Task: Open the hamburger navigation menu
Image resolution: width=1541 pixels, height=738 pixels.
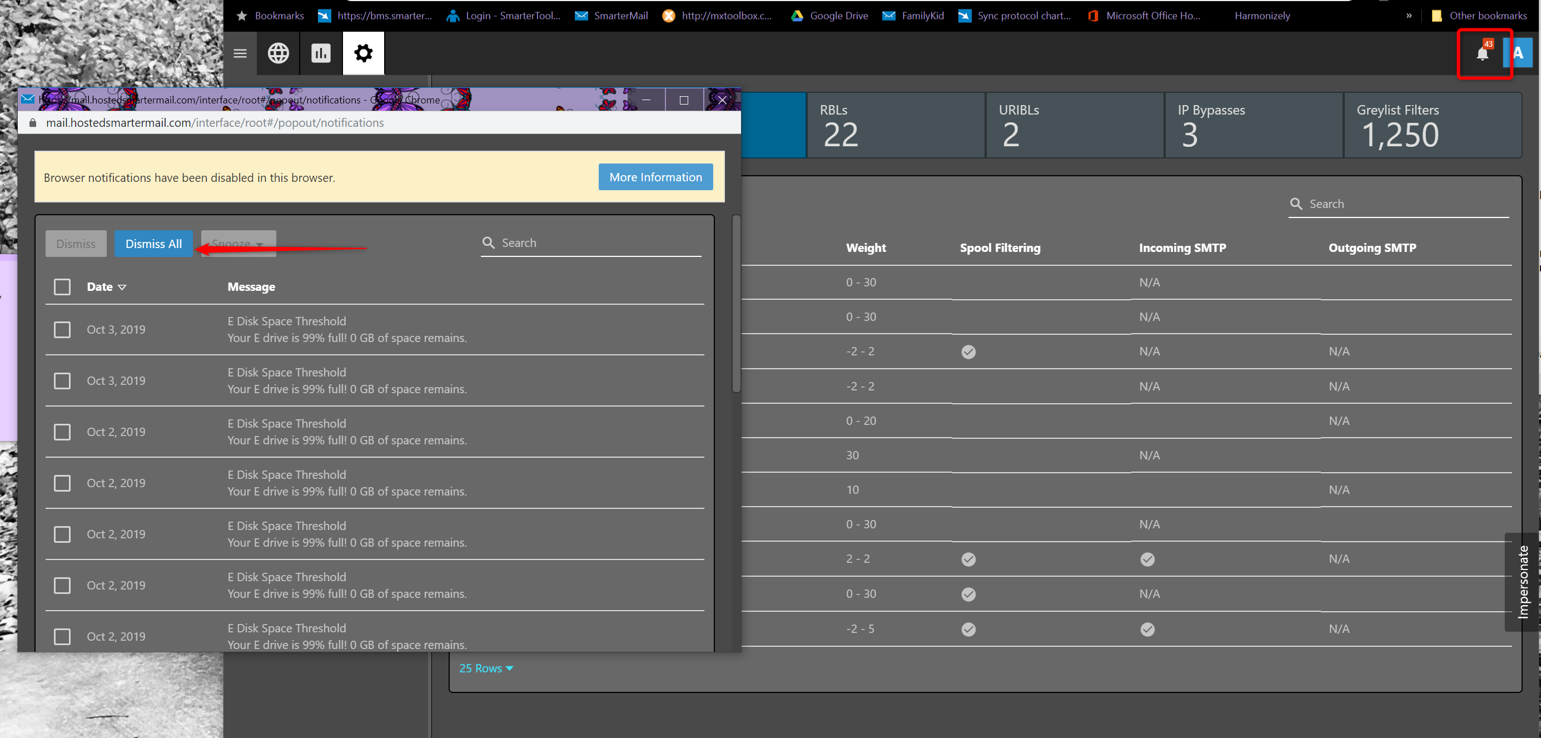Action: [240, 53]
